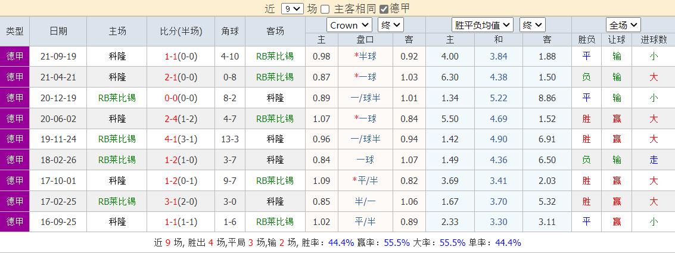Click the 胜率 44.4% summary value
675x253 pixels.
[341, 242]
